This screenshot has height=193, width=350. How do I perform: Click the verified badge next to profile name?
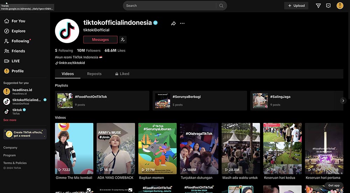click(x=155, y=23)
